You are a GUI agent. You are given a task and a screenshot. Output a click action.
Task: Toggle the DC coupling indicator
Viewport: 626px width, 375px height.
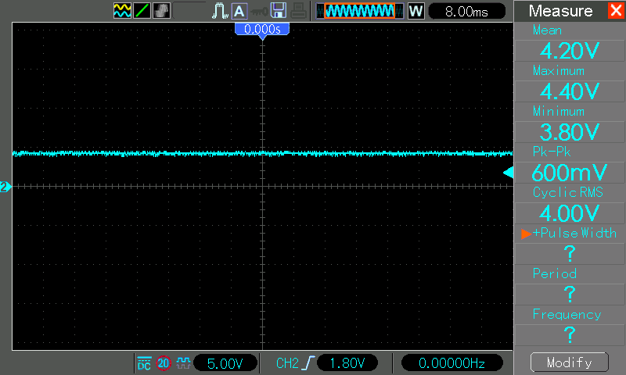[144, 363]
